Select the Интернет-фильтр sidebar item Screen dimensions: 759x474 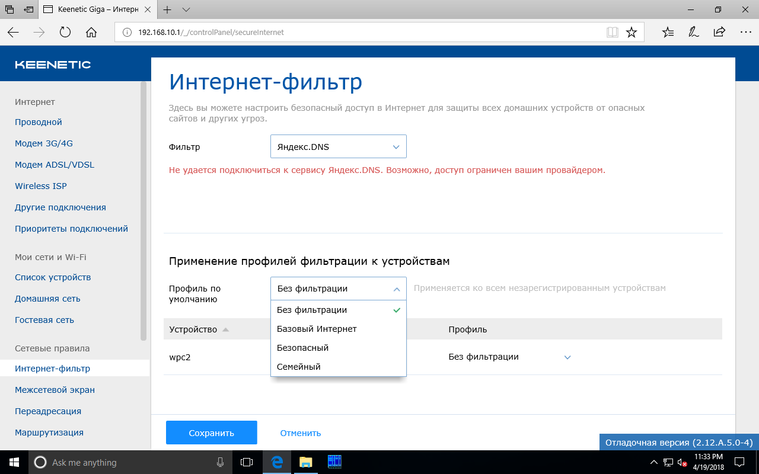coord(75,369)
